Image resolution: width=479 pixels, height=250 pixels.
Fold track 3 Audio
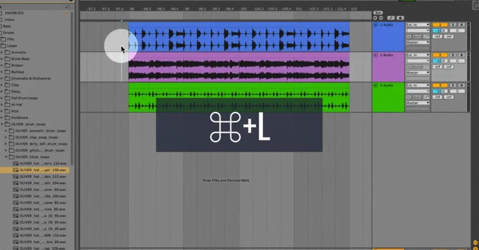click(375, 85)
